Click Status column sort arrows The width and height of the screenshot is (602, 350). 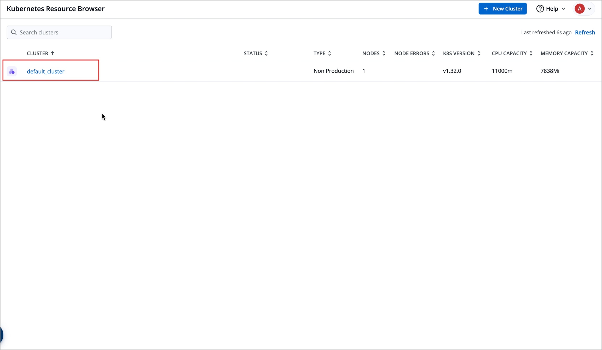266,53
